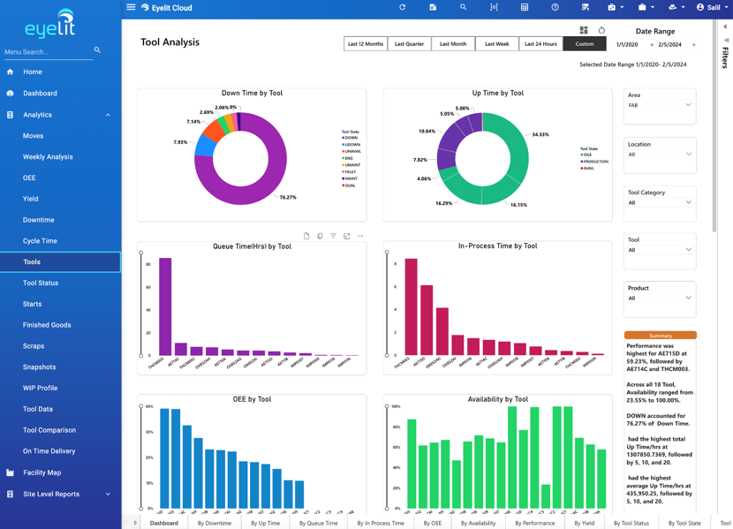Click the dashboard layout tiles icon above Custom
This screenshot has height=529, width=733.
(x=584, y=30)
